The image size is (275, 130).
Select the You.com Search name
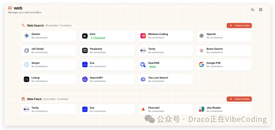[x=158, y=78]
